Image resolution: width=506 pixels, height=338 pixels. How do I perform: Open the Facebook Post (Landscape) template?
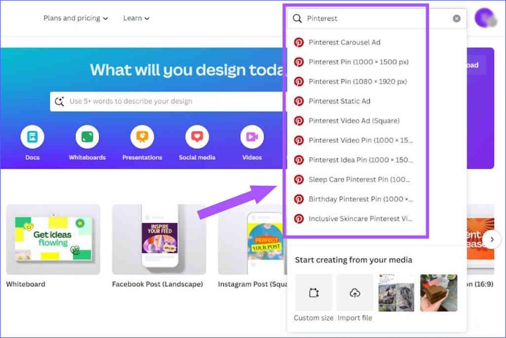[x=159, y=240]
